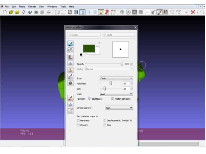This screenshot has height=154, width=206.
Task: Select the lower mesh smooth drop tool
Action: (70, 105)
